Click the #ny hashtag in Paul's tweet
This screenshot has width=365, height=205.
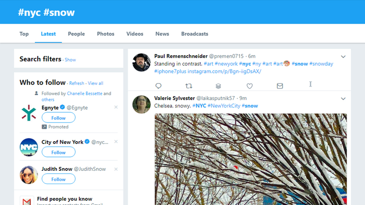click(x=256, y=64)
